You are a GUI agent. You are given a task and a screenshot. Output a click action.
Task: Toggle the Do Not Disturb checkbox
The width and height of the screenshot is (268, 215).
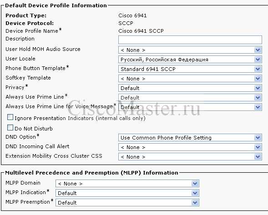coord(10,128)
